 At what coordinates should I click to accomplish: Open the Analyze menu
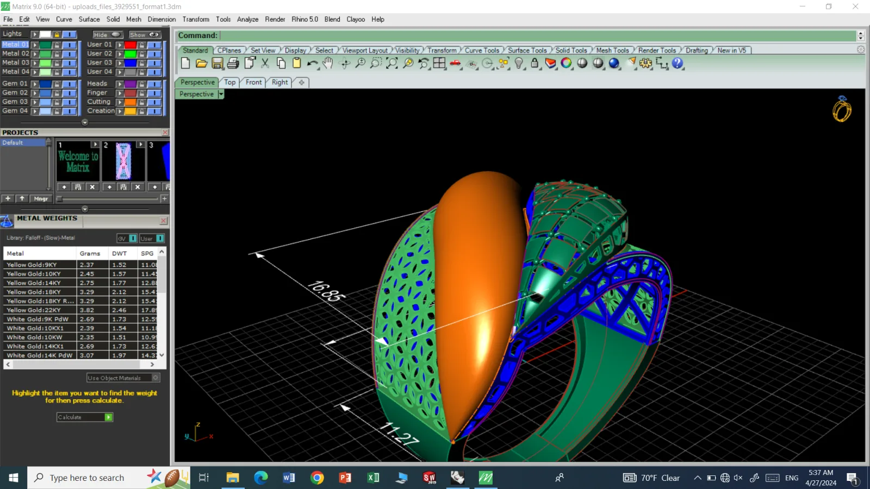click(247, 19)
